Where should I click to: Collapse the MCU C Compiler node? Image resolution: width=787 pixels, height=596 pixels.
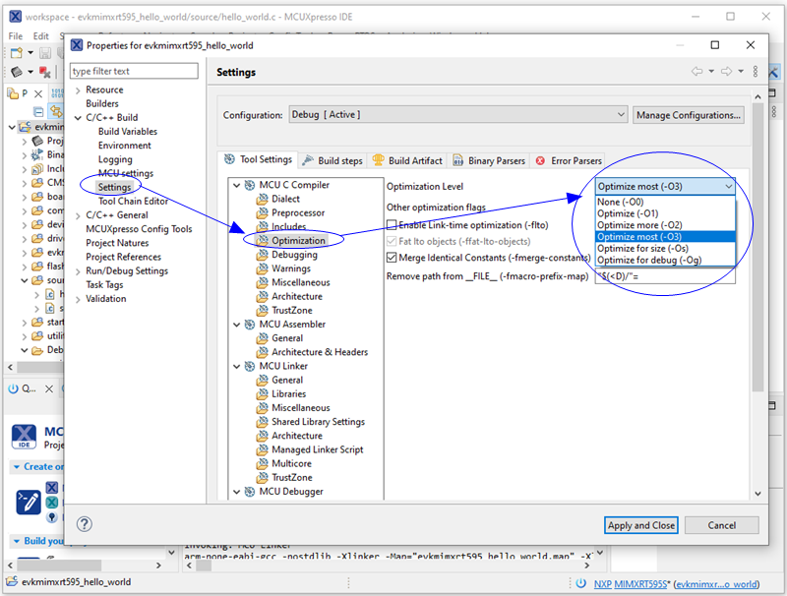point(237,185)
